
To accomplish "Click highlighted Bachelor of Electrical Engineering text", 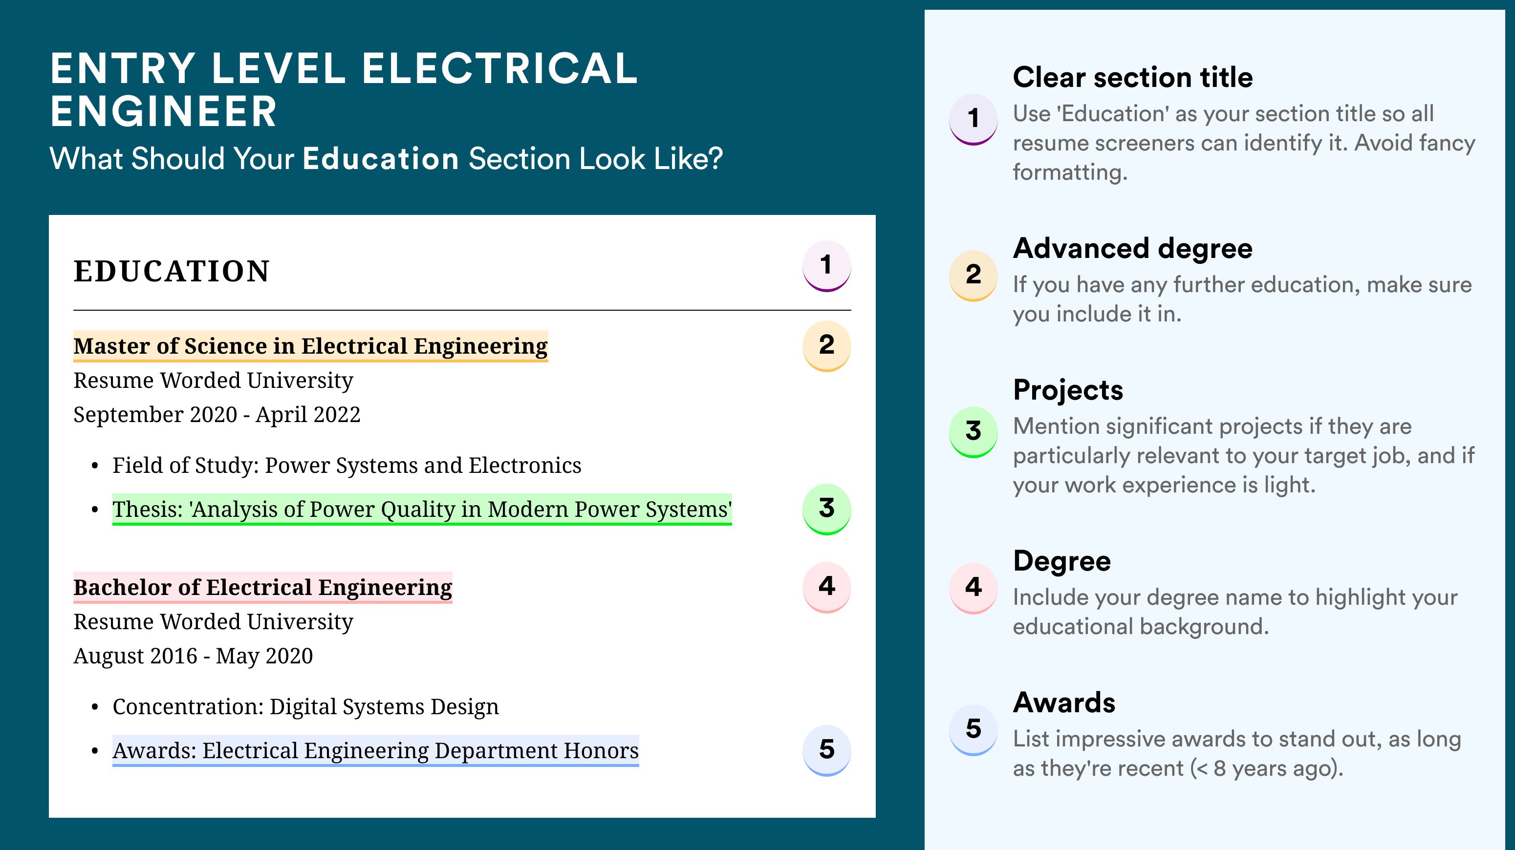I will (x=262, y=587).
